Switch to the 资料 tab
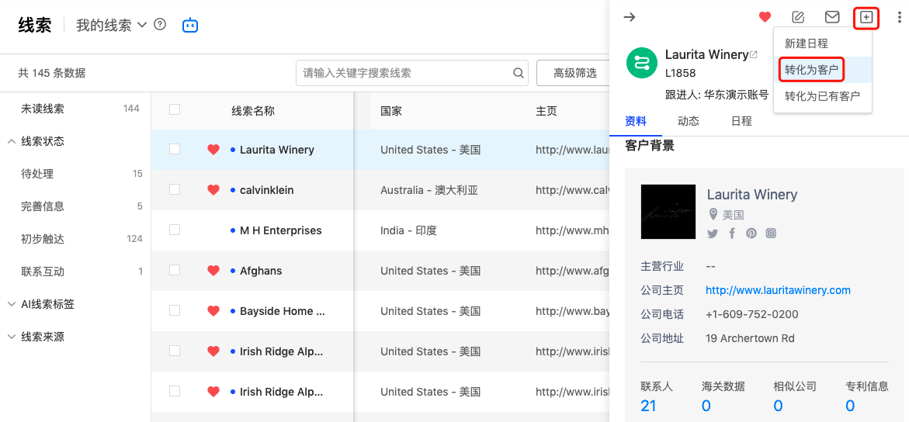 636,121
